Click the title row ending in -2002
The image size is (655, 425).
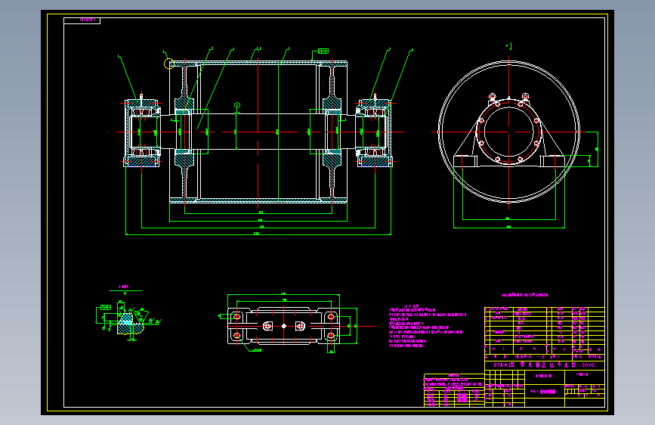point(545,365)
